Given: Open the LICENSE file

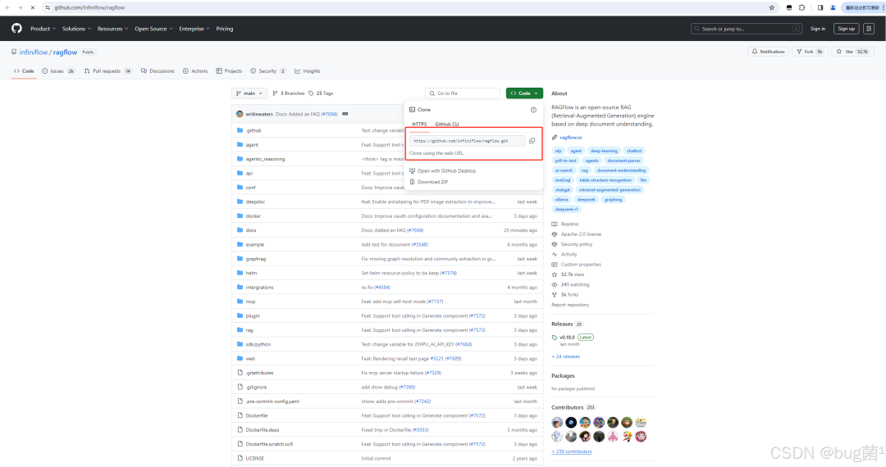Looking at the screenshot, I should [x=255, y=459].
